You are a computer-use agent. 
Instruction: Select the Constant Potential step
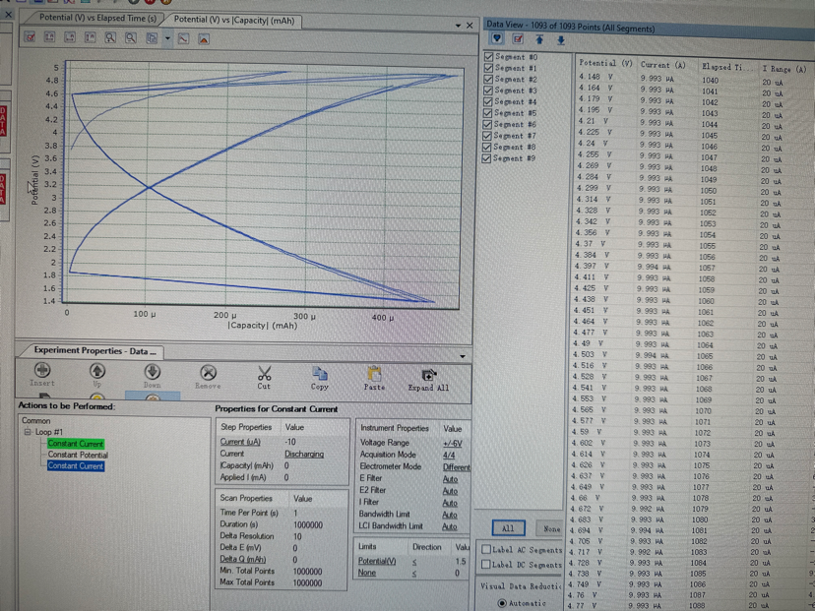click(78, 455)
